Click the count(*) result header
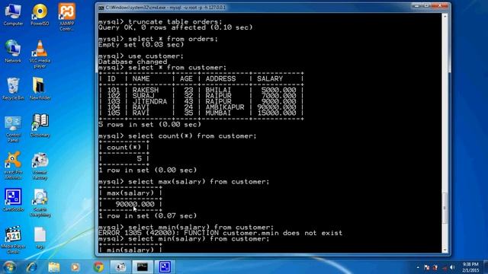 click(x=124, y=147)
